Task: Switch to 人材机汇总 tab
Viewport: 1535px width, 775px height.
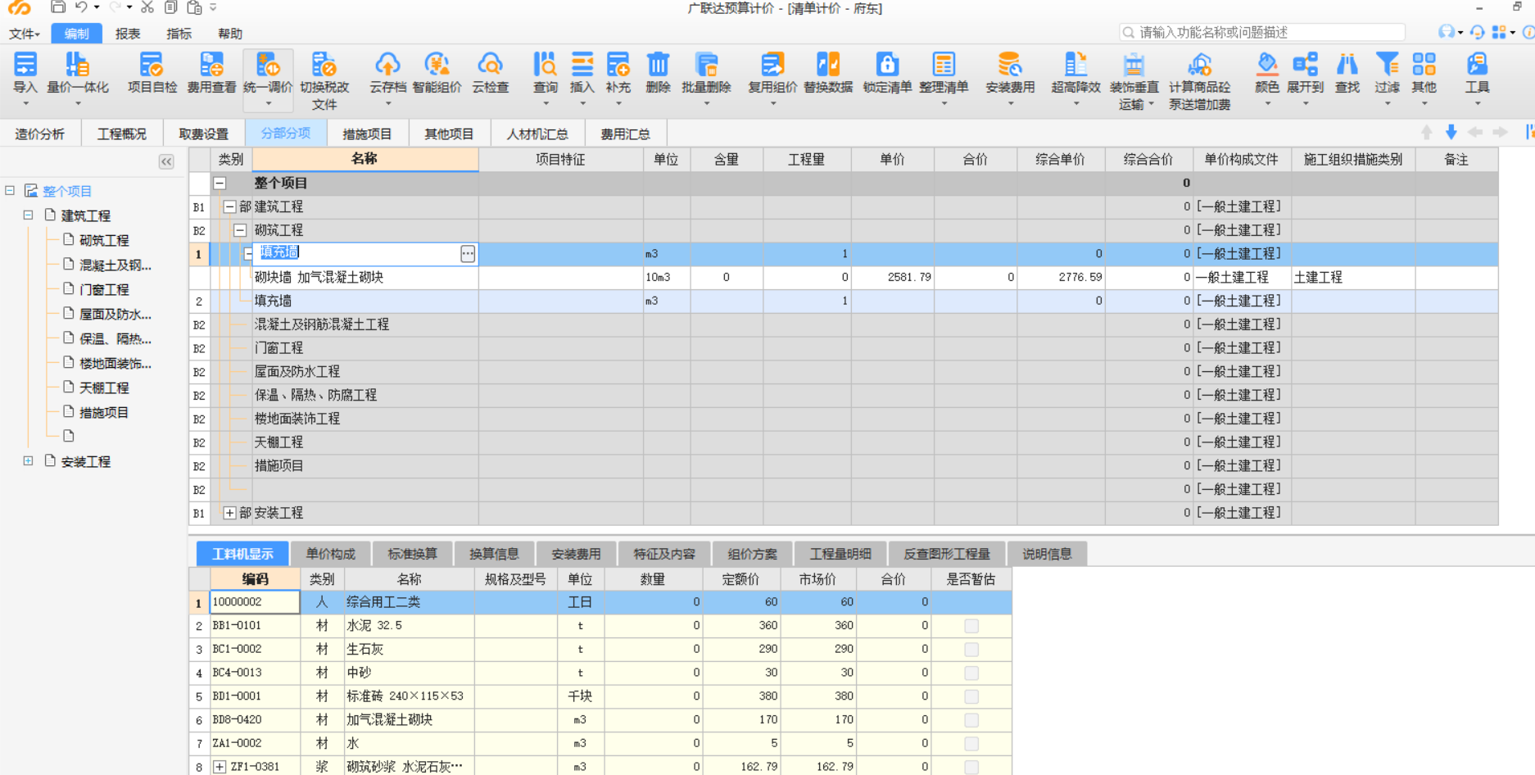Action: tap(537, 134)
